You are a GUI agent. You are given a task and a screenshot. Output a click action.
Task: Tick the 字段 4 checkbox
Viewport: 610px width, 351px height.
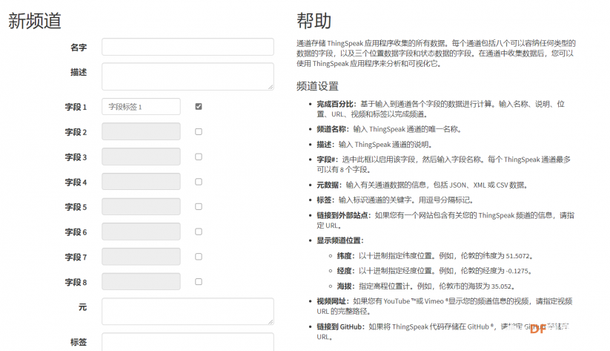[x=199, y=182]
